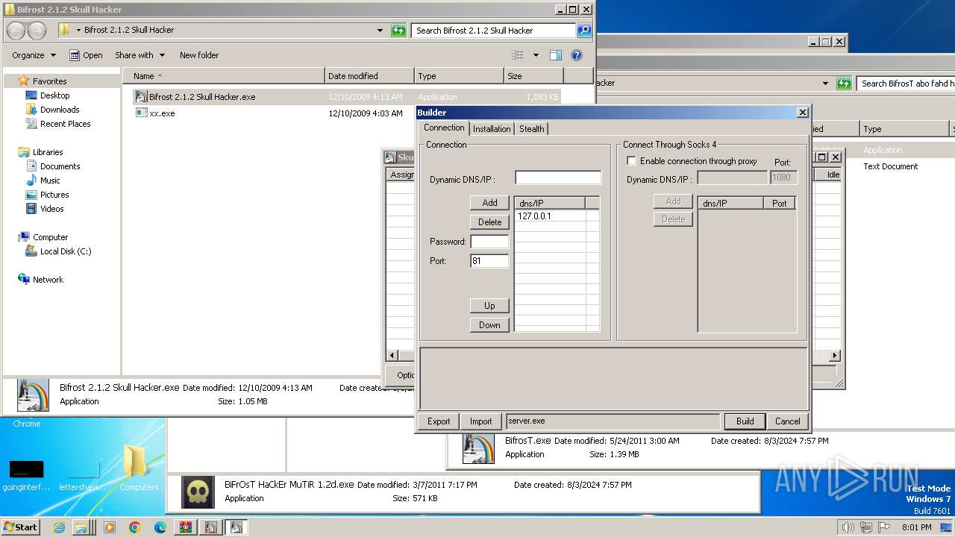The width and height of the screenshot is (955, 537).
Task: Sort files by Date modified column
Action: click(x=369, y=76)
